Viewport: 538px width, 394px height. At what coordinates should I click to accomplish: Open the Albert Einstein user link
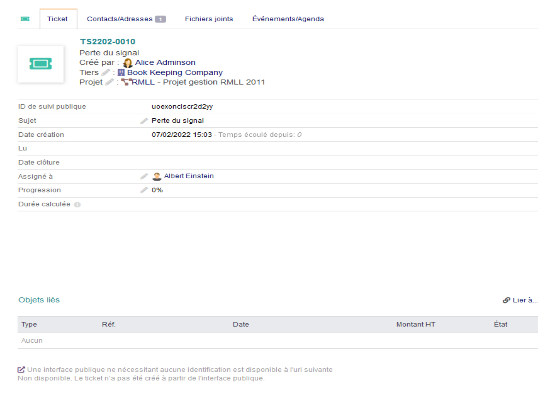tap(189, 176)
